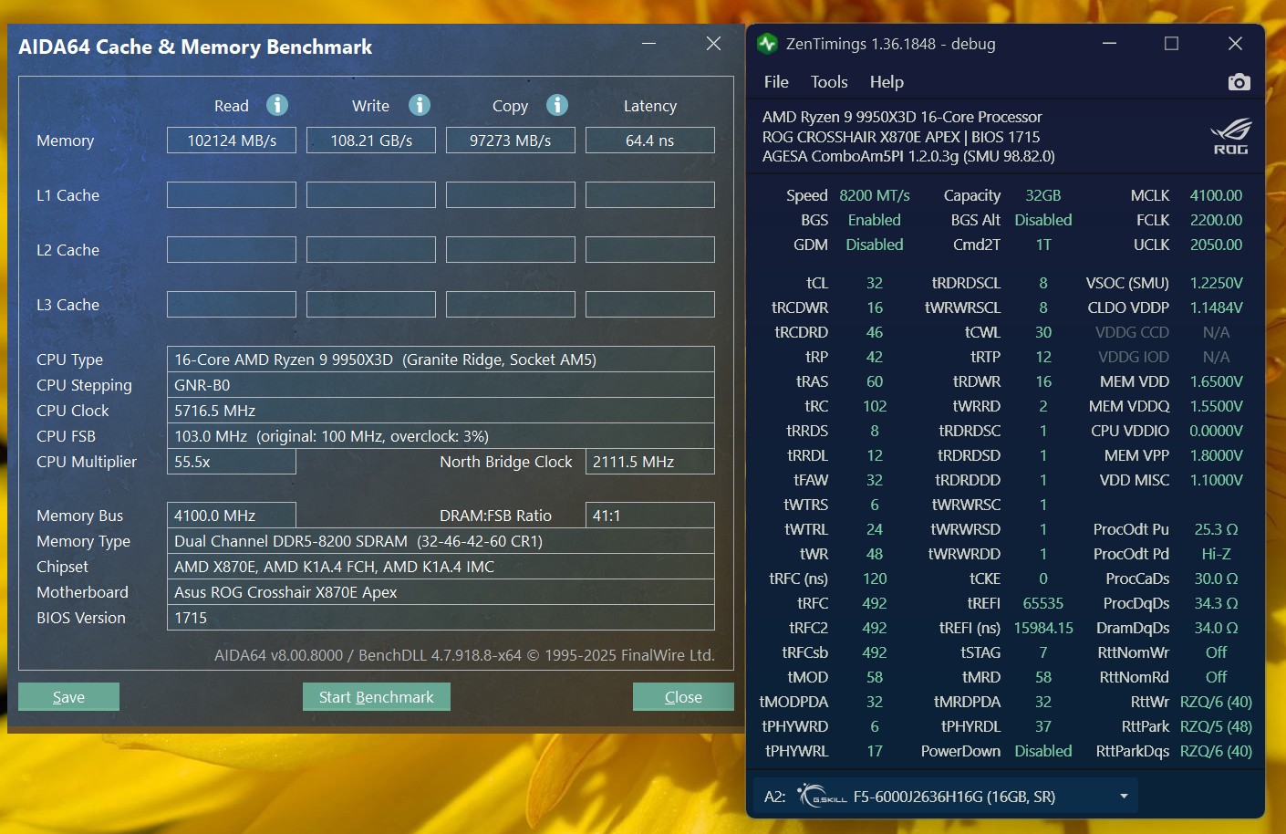Click the Copy info icon
The height and width of the screenshot is (834, 1286).
557,105
